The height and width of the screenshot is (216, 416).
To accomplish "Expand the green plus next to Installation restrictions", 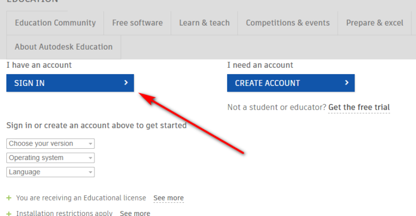I will click(9, 213).
